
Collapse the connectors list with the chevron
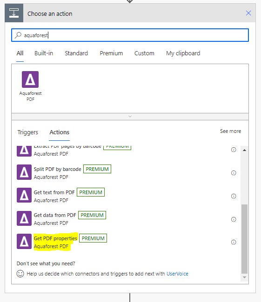[130, 117]
